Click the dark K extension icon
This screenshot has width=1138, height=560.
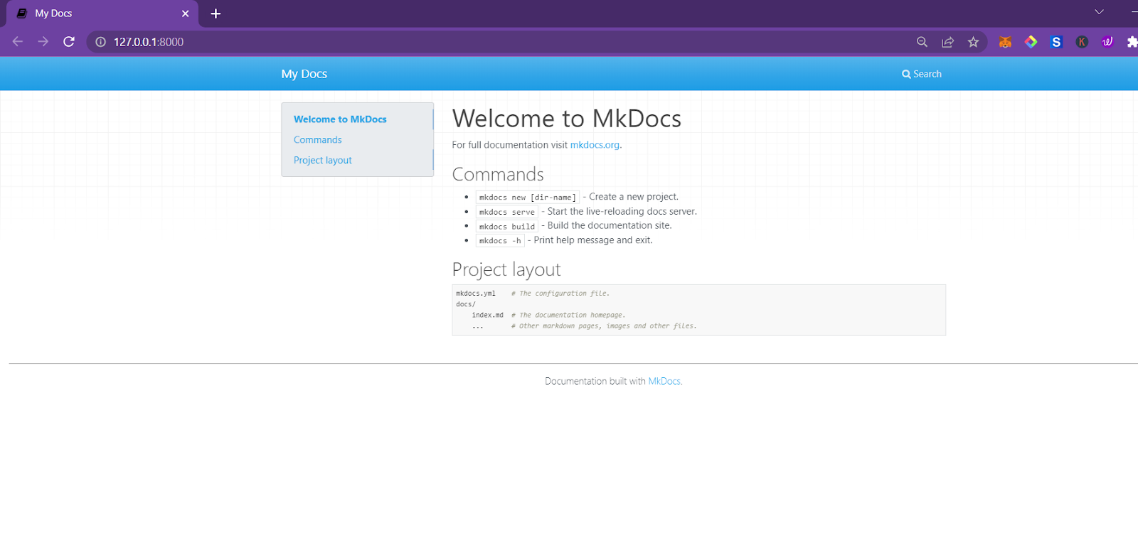(x=1082, y=42)
